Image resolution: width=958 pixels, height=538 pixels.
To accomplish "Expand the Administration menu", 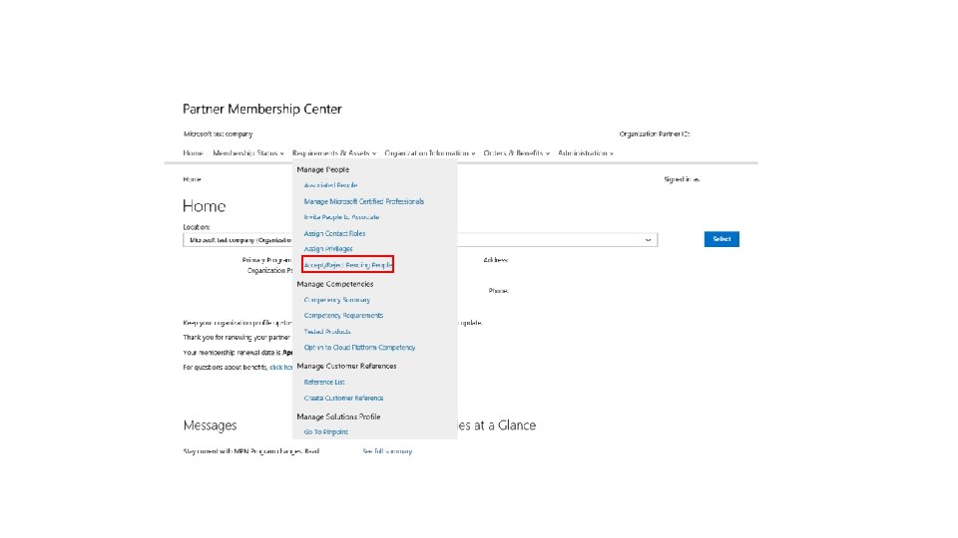I will click(x=586, y=153).
